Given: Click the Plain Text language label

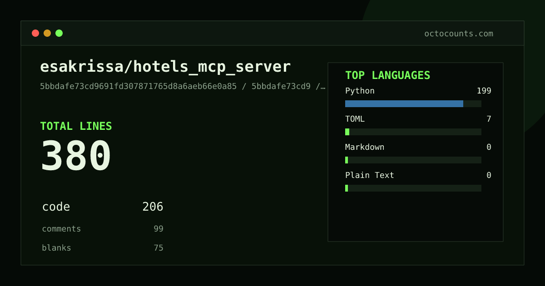Looking at the screenshot, I should pos(370,175).
